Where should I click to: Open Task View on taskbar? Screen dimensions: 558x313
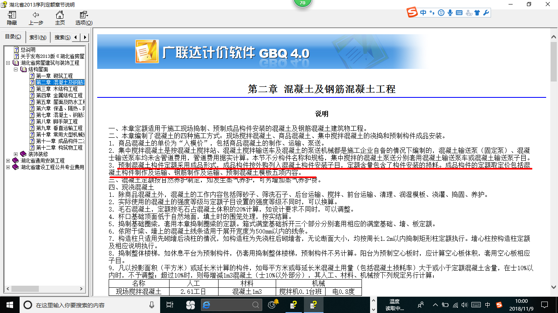click(170, 305)
